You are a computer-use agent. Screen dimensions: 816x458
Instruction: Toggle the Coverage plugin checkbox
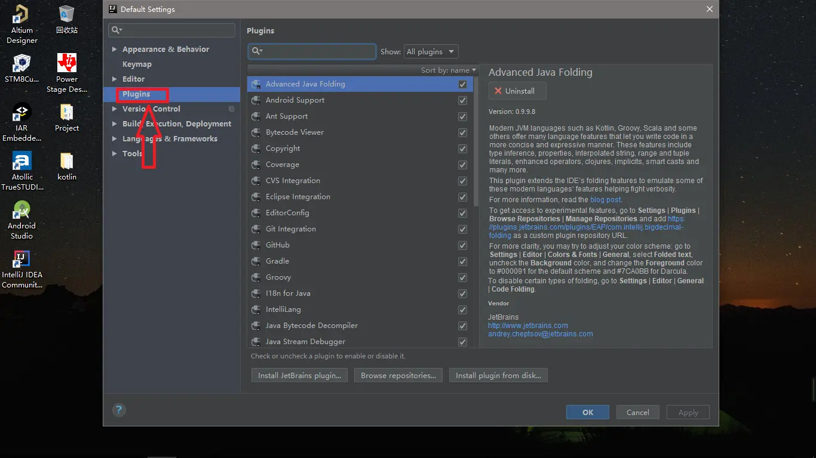click(x=462, y=165)
